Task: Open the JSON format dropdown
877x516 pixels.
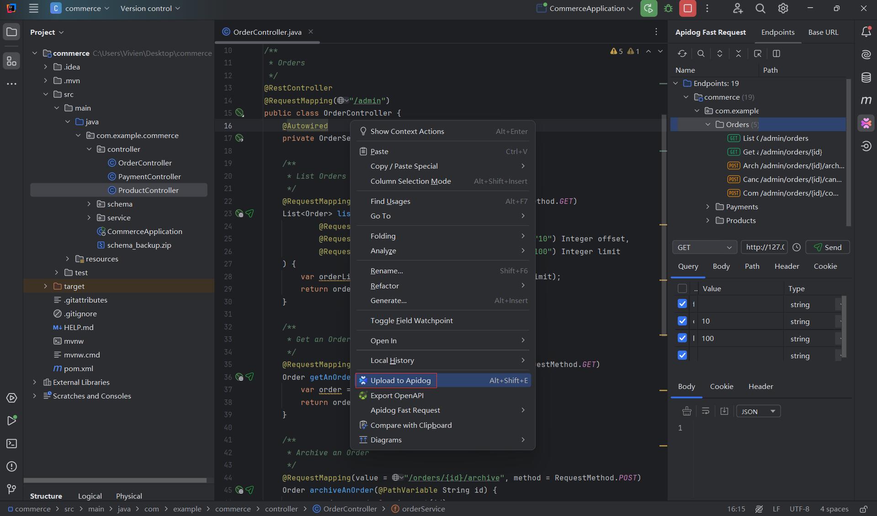Action: click(x=758, y=411)
